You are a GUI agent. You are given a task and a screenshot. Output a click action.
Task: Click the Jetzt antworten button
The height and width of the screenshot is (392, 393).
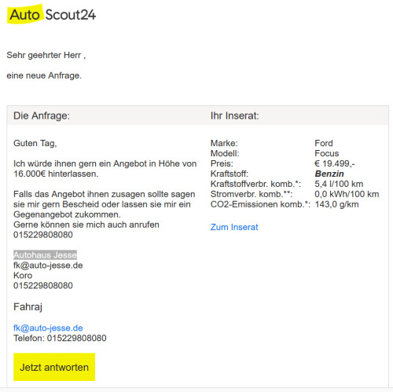[54, 367]
